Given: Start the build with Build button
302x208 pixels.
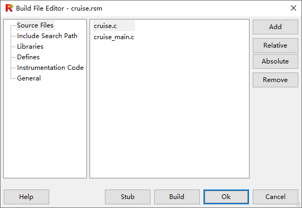Looking at the screenshot, I should pos(176,197).
